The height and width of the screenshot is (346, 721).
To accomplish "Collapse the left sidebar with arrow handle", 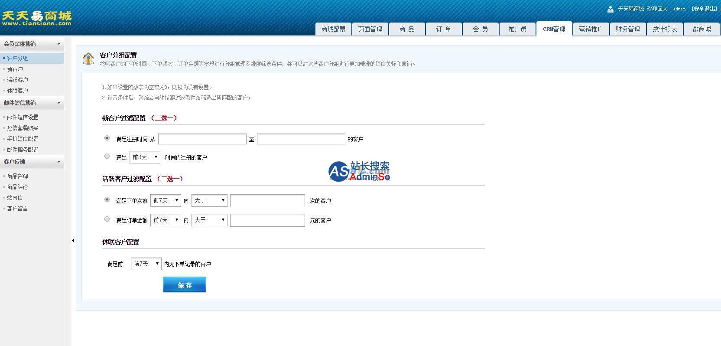I will (x=73, y=240).
